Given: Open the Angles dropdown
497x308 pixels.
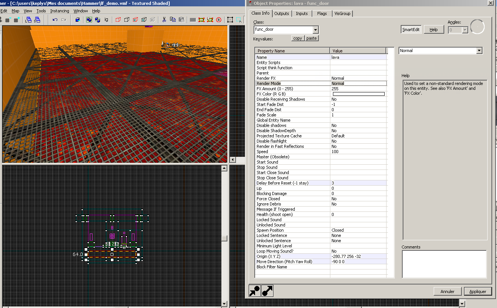Looking at the screenshot, I should (x=465, y=30).
